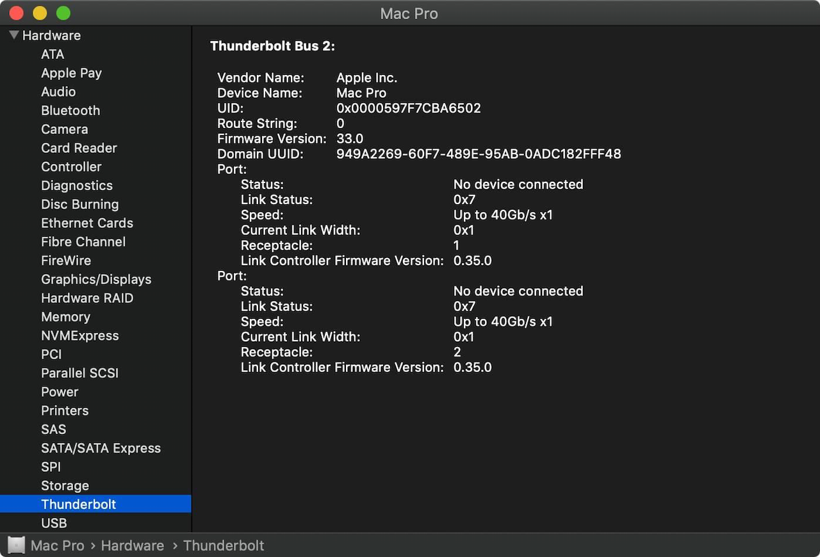The height and width of the screenshot is (557, 820).
Task: Select Apple Pay in the sidebar
Action: click(71, 73)
